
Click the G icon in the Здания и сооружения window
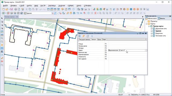[92, 36]
